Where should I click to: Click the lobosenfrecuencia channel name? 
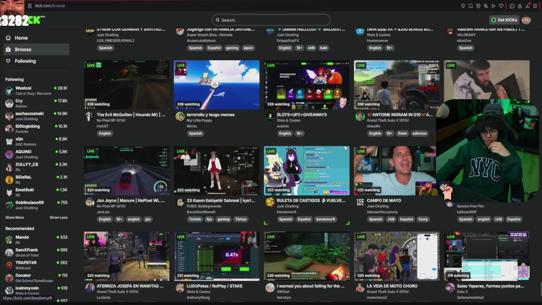click(382, 212)
